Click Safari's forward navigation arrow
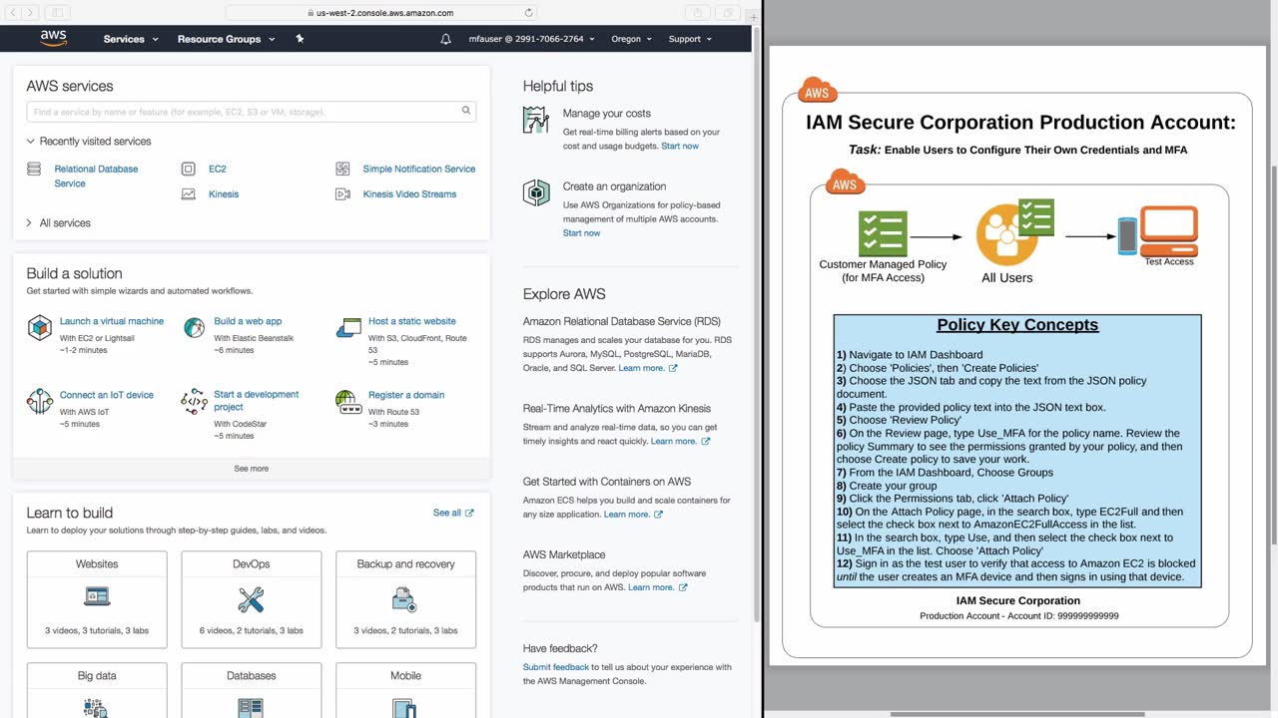The width and height of the screenshot is (1278, 718). (x=30, y=13)
